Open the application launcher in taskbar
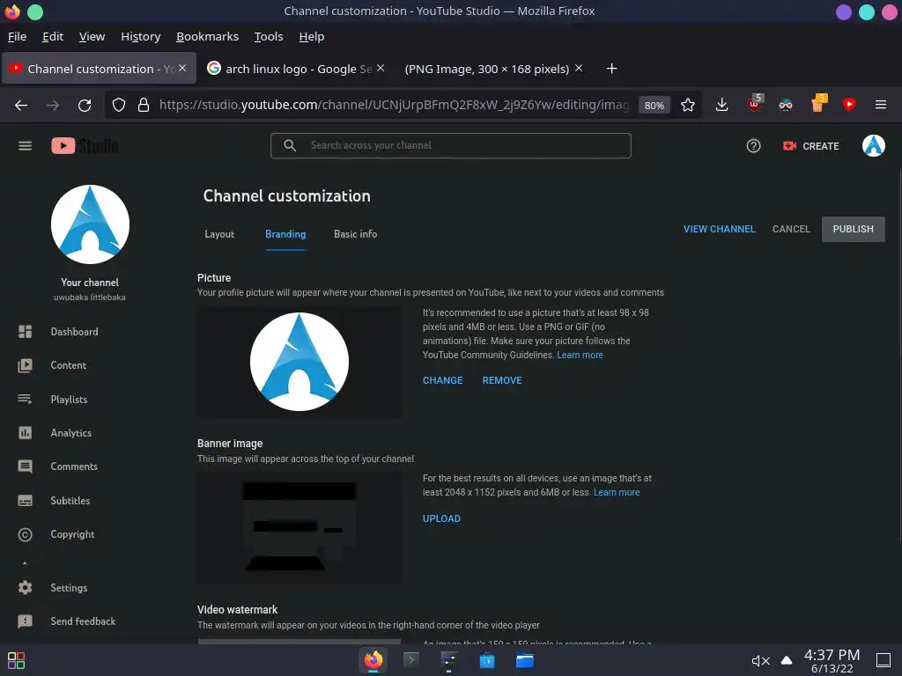 (16, 660)
